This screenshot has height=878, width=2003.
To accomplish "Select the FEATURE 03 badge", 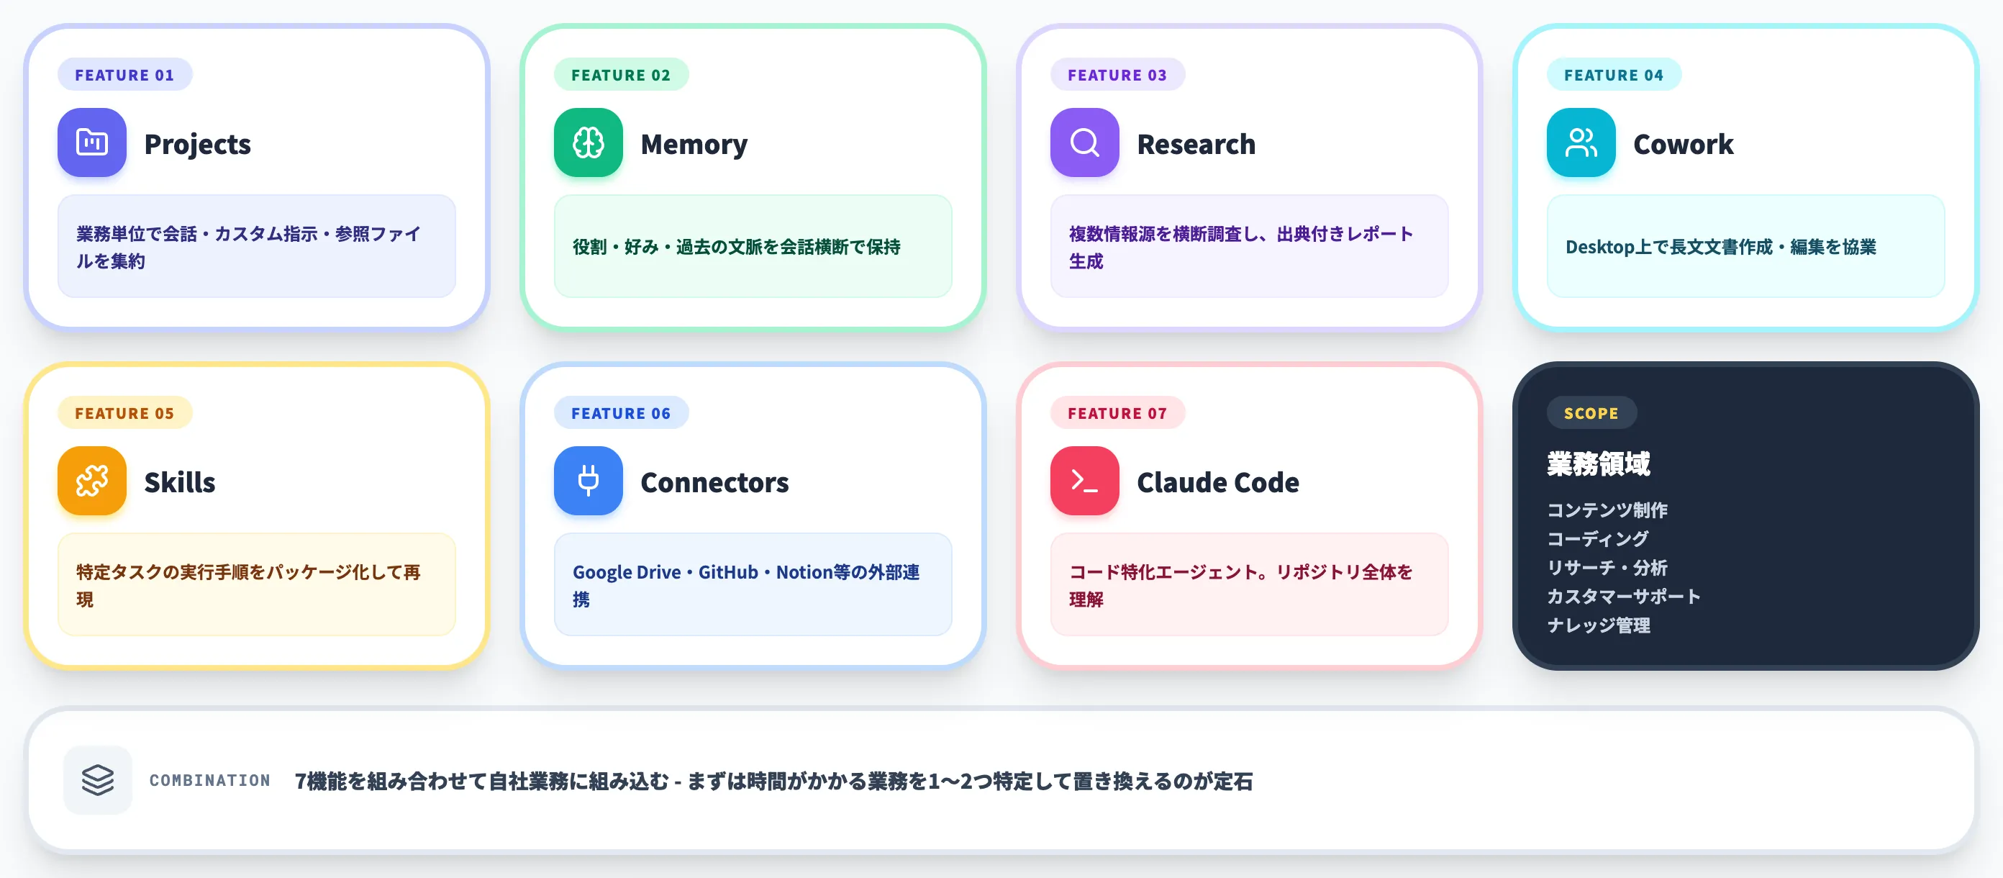I will click(1117, 75).
